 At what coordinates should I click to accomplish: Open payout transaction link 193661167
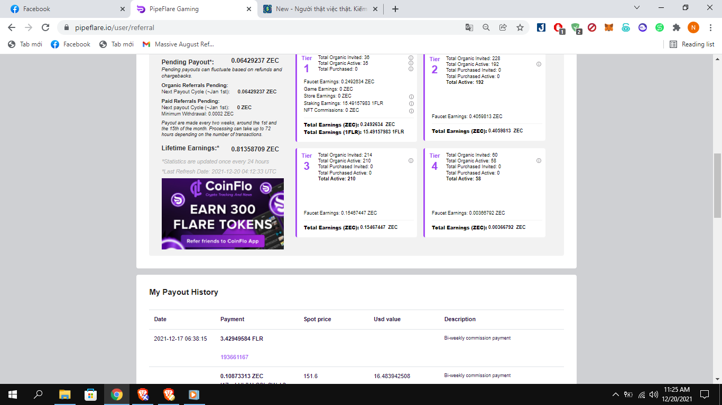pos(234,357)
